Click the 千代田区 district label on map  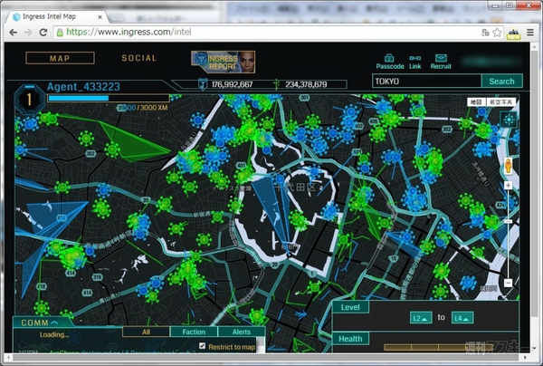(x=296, y=188)
